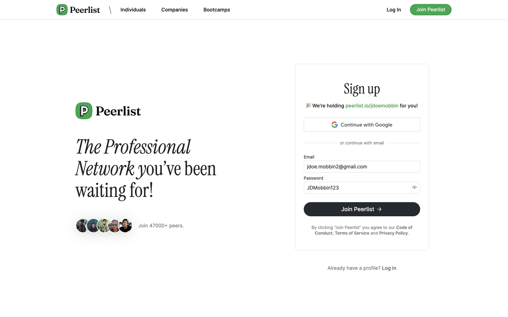The height and width of the screenshot is (317, 508).
Task: Open the Individuals menu item
Action: click(x=133, y=10)
